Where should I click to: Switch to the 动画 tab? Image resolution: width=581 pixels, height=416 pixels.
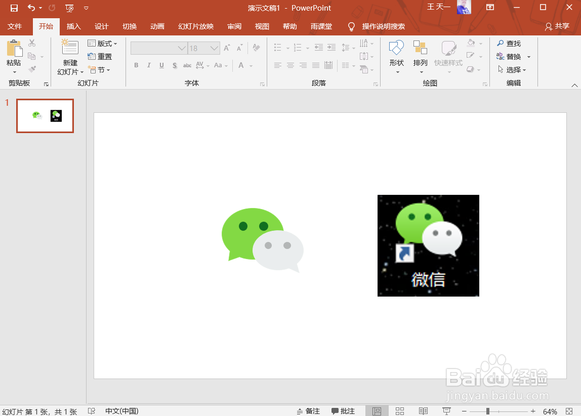[x=157, y=26]
